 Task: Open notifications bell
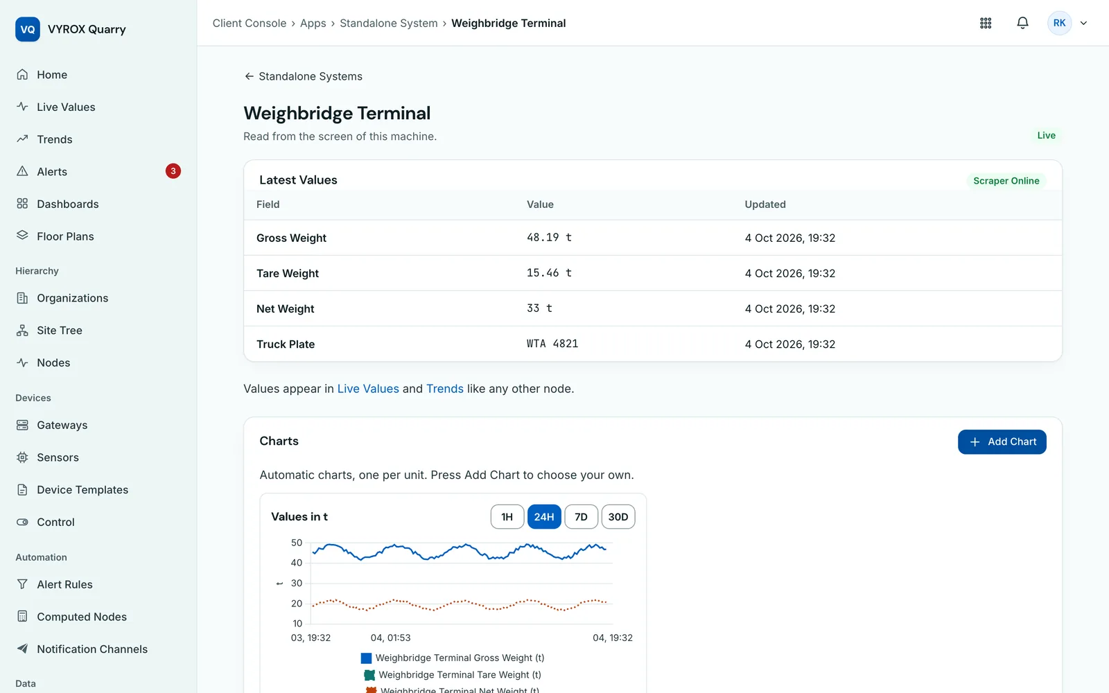tap(1022, 23)
